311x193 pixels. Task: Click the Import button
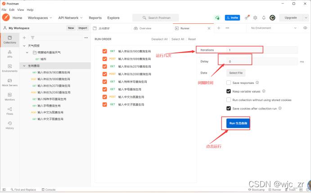[83, 28]
